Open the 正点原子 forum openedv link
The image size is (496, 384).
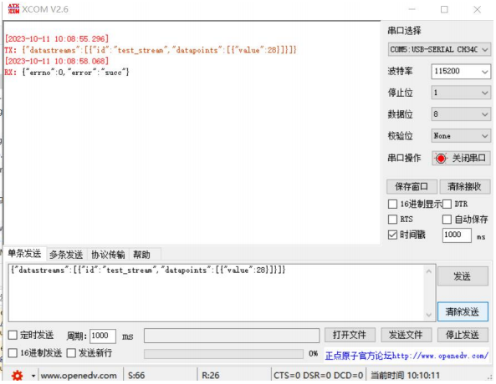407,356
